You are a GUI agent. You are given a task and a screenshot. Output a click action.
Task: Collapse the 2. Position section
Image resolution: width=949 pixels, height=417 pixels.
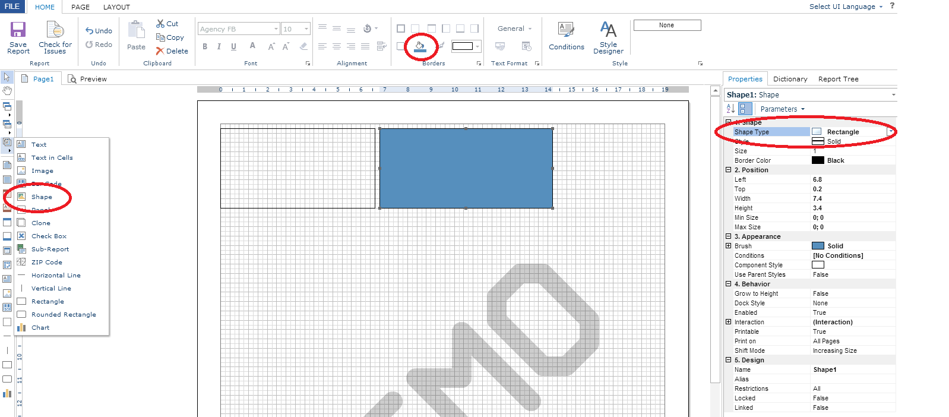pyautogui.click(x=729, y=170)
